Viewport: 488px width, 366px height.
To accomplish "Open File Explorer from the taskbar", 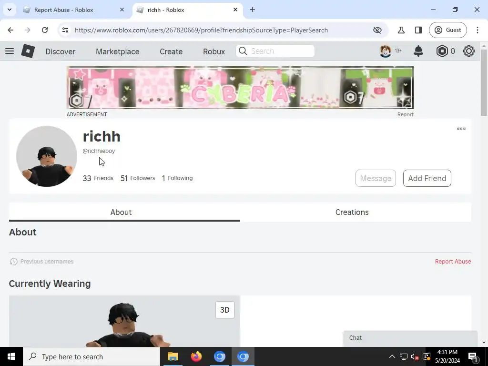I will click(x=173, y=356).
